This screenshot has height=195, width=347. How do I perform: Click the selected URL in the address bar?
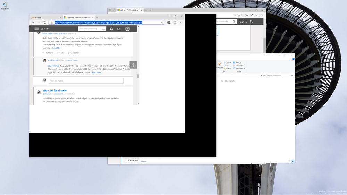coord(99,22)
